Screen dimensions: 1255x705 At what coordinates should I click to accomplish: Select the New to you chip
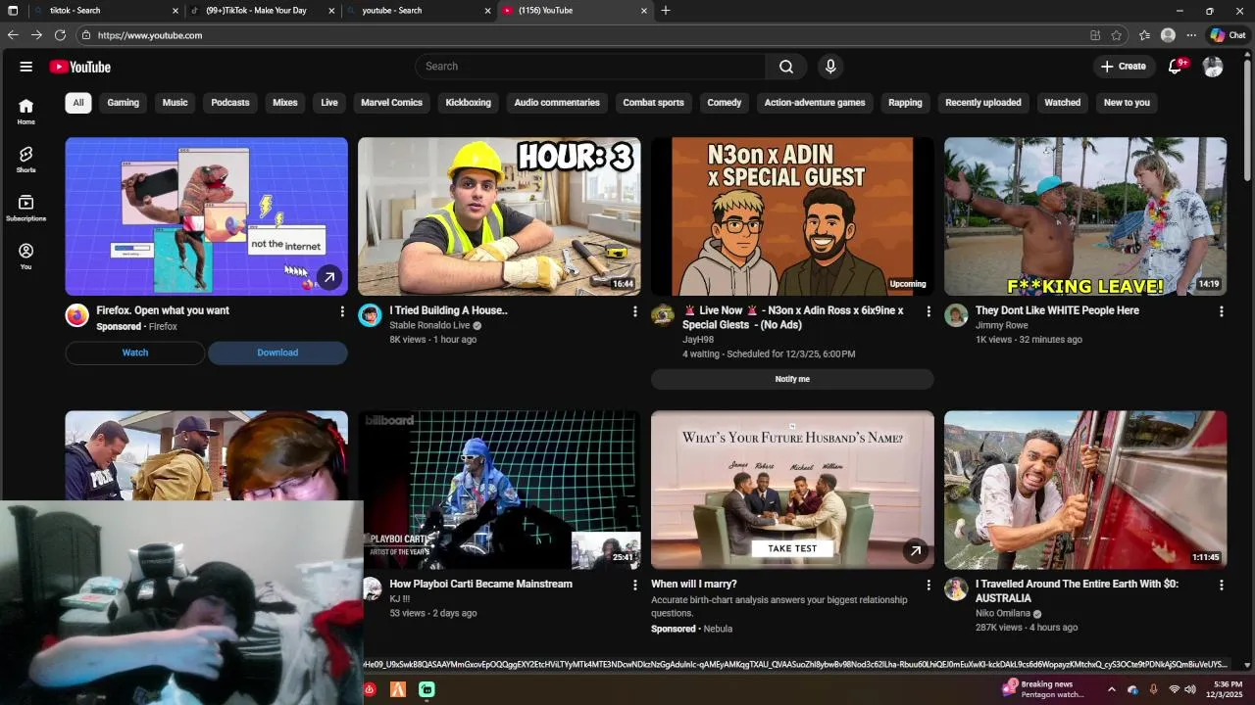coord(1127,103)
